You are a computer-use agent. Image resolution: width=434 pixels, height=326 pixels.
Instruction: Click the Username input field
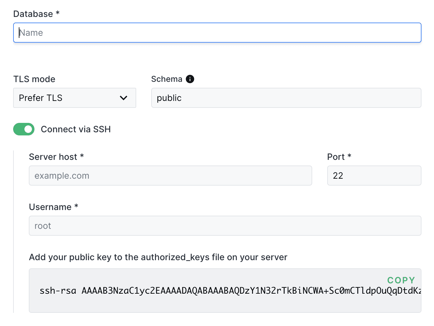[x=225, y=226]
